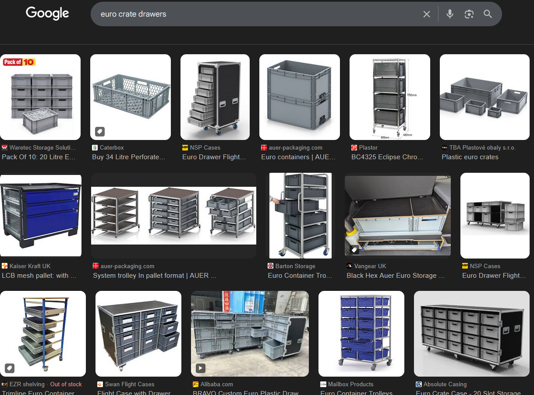534x395 pixels.
Task: Clear the search box text
Action: point(426,14)
